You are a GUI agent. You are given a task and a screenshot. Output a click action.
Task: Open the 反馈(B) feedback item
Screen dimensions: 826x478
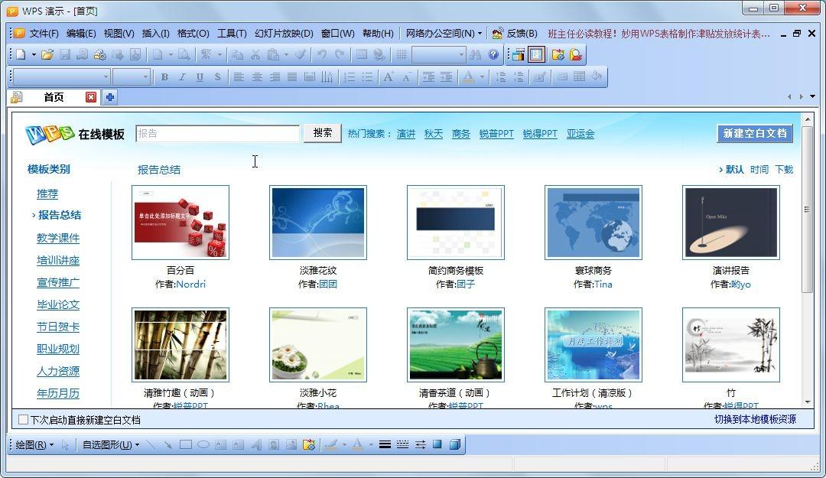(515, 33)
